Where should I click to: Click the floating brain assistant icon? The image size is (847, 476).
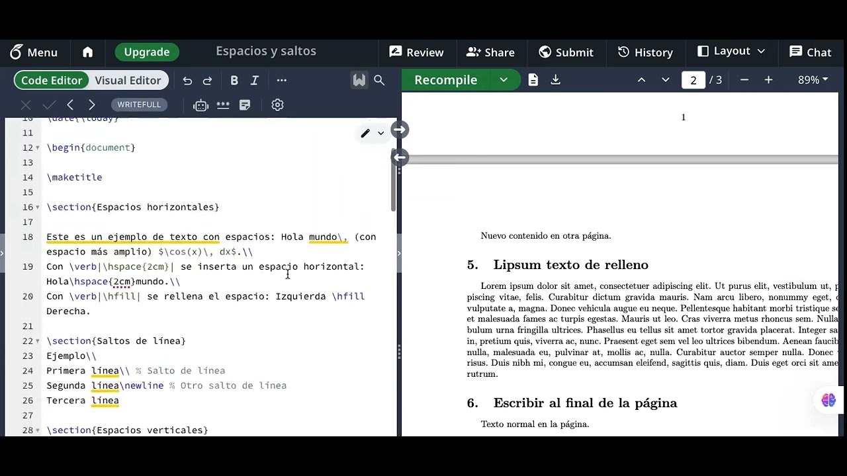(x=828, y=400)
